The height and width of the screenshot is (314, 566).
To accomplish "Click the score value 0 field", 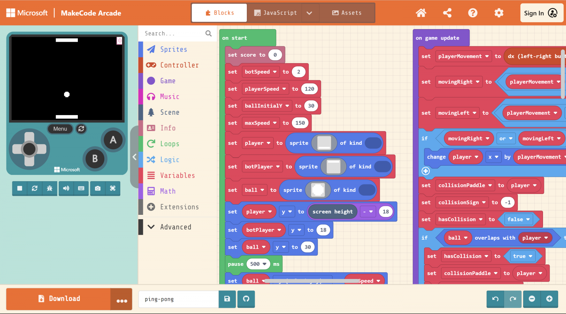I will pyautogui.click(x=275, y=55).
